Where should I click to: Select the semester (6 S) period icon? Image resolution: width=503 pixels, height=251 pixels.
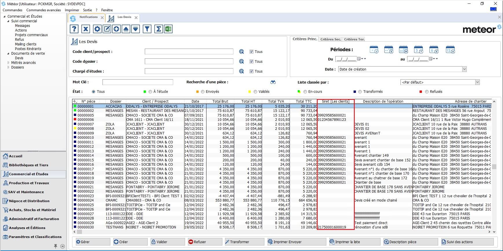pos(434,50)
